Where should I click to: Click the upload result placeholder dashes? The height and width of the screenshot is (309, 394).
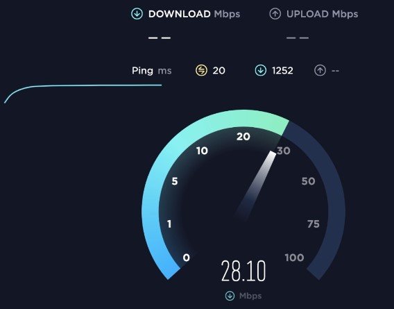click(x=298, y=38)
